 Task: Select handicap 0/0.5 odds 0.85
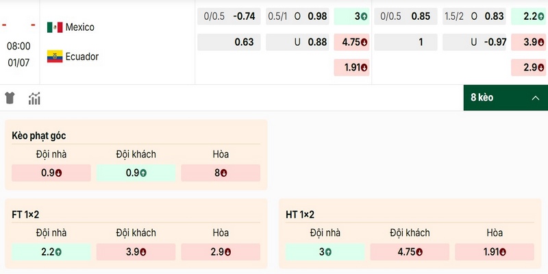[x=406, y=16]
